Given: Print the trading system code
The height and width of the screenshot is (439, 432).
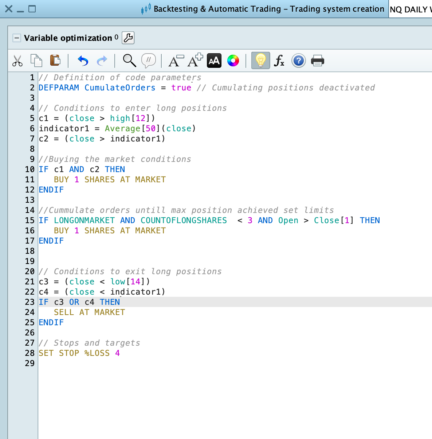Looking at the screenshot, I should point(317,61).
